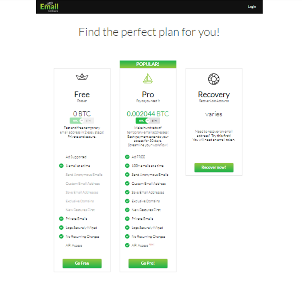Image resolution: width=302 pixels, height=282 pixels.
Task: Click the Go Free button
Action: [82, 264]
